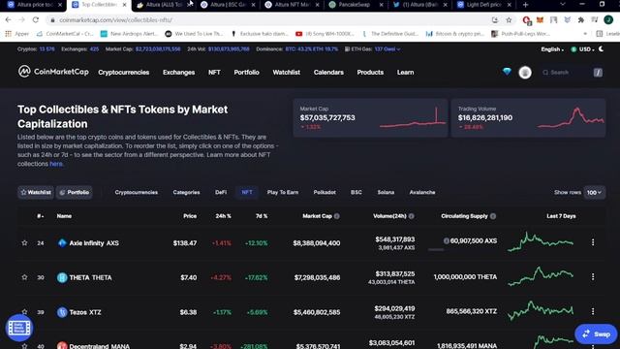Open NFT nav menu
The height and width of the screenshot is (349, 620).
pos(214,73)
